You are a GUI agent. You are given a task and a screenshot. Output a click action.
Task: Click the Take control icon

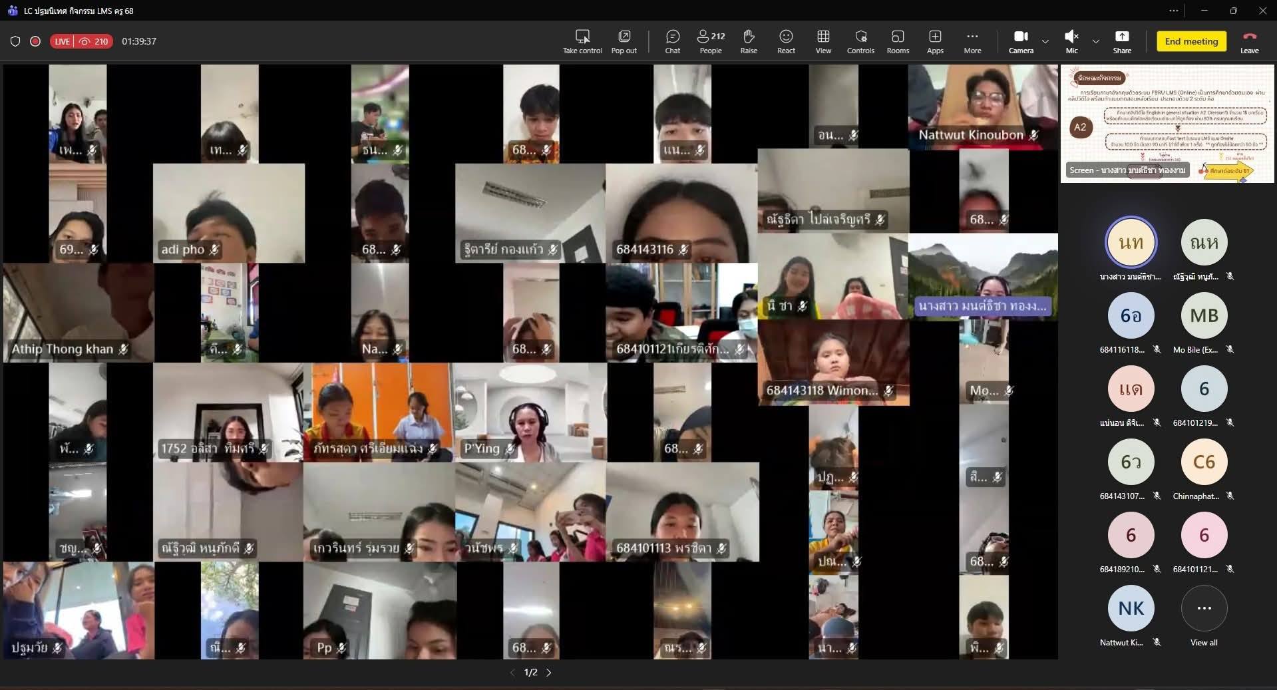(x=582, y=41)
